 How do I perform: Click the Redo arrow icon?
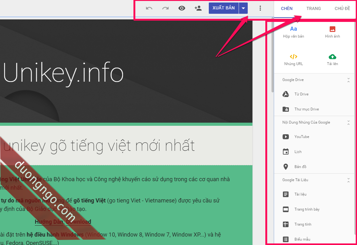coord(165,8)
